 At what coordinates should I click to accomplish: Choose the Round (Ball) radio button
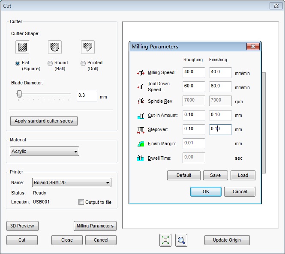[50, 63]
